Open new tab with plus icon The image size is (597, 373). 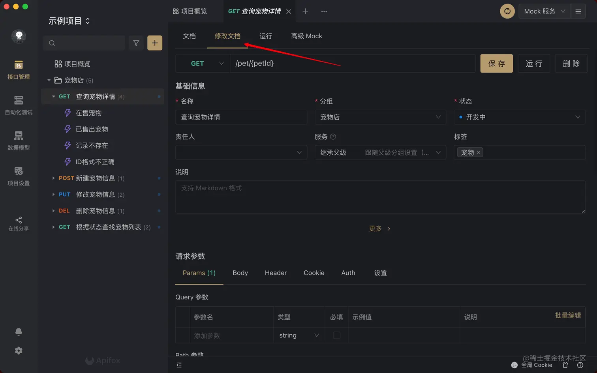click(x=305, y=11)
